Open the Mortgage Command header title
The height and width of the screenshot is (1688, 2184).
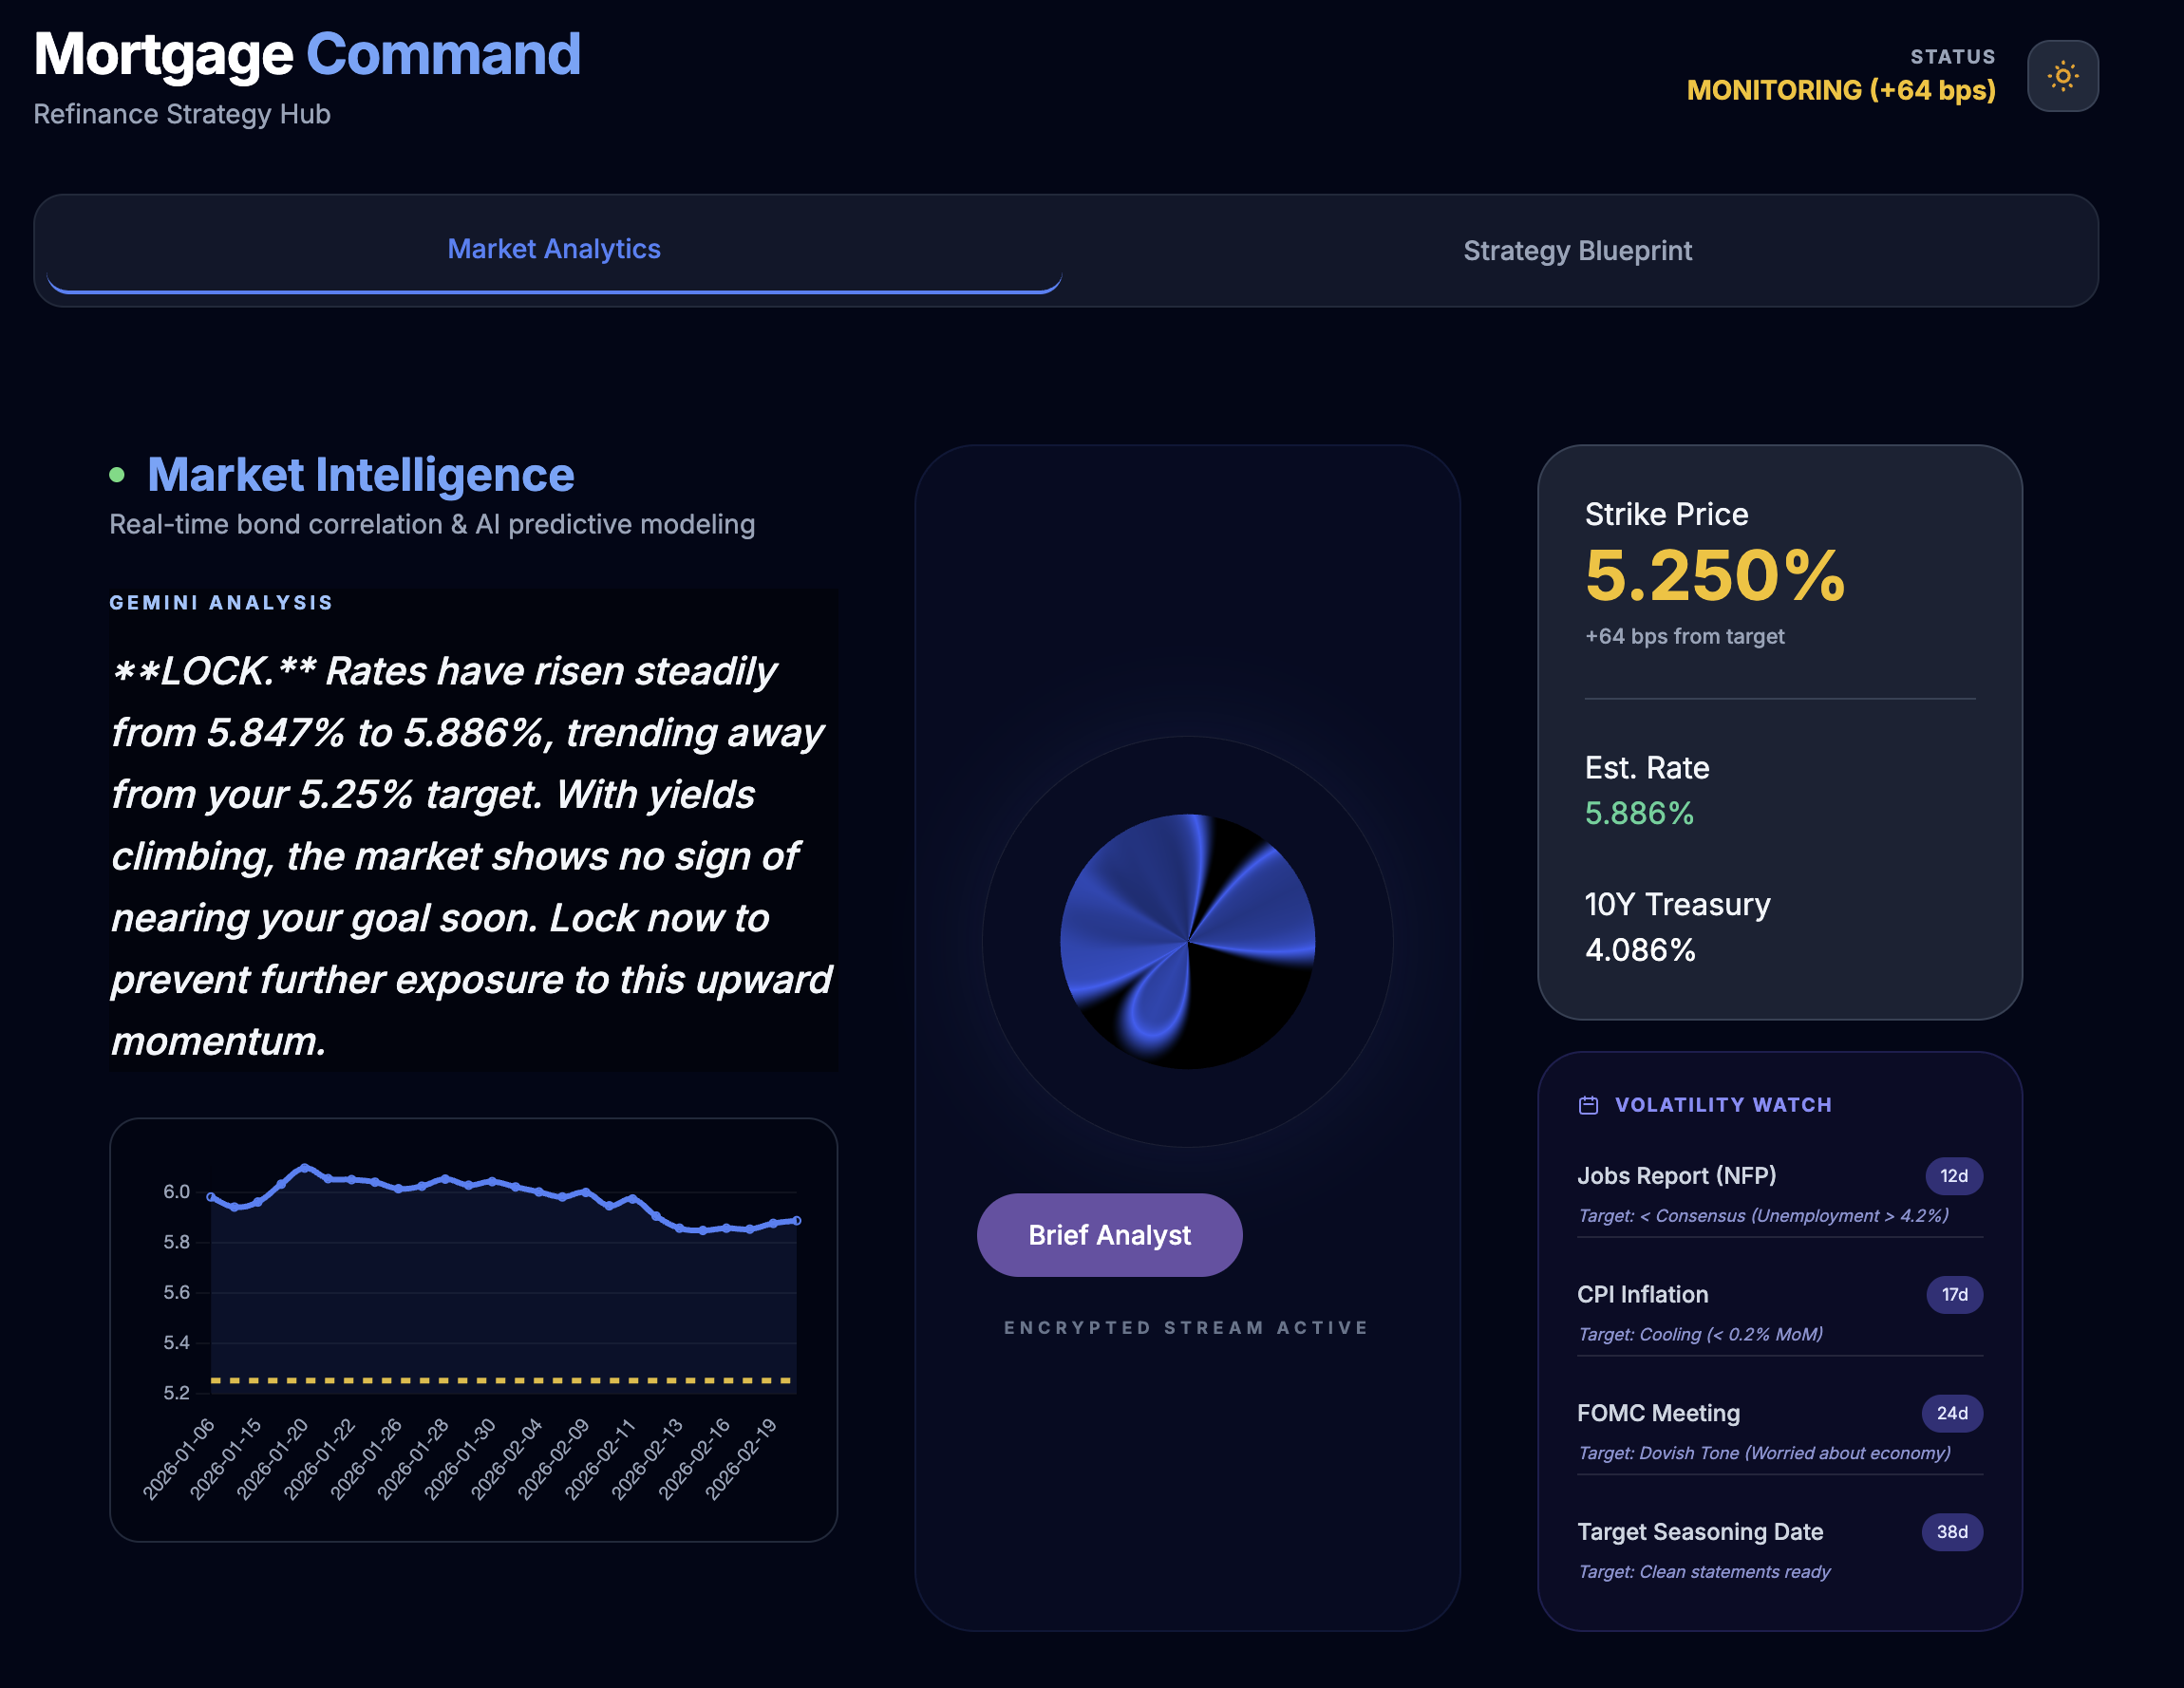[x=307, y=55]
